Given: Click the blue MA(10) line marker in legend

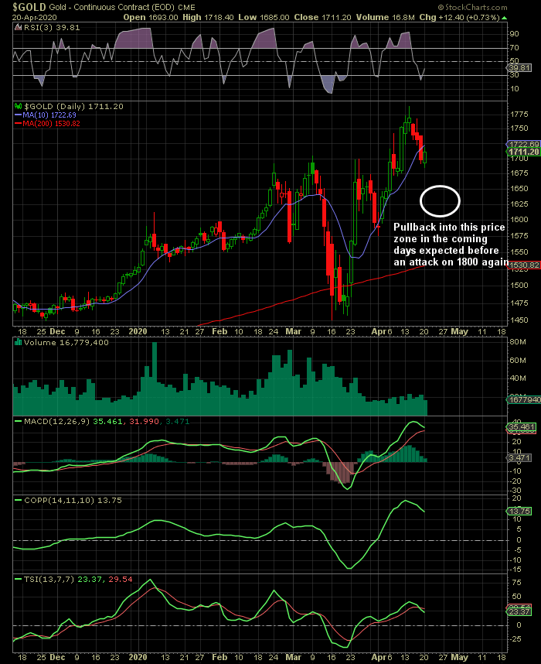Looking at the screenshot, I should point(19,115).
